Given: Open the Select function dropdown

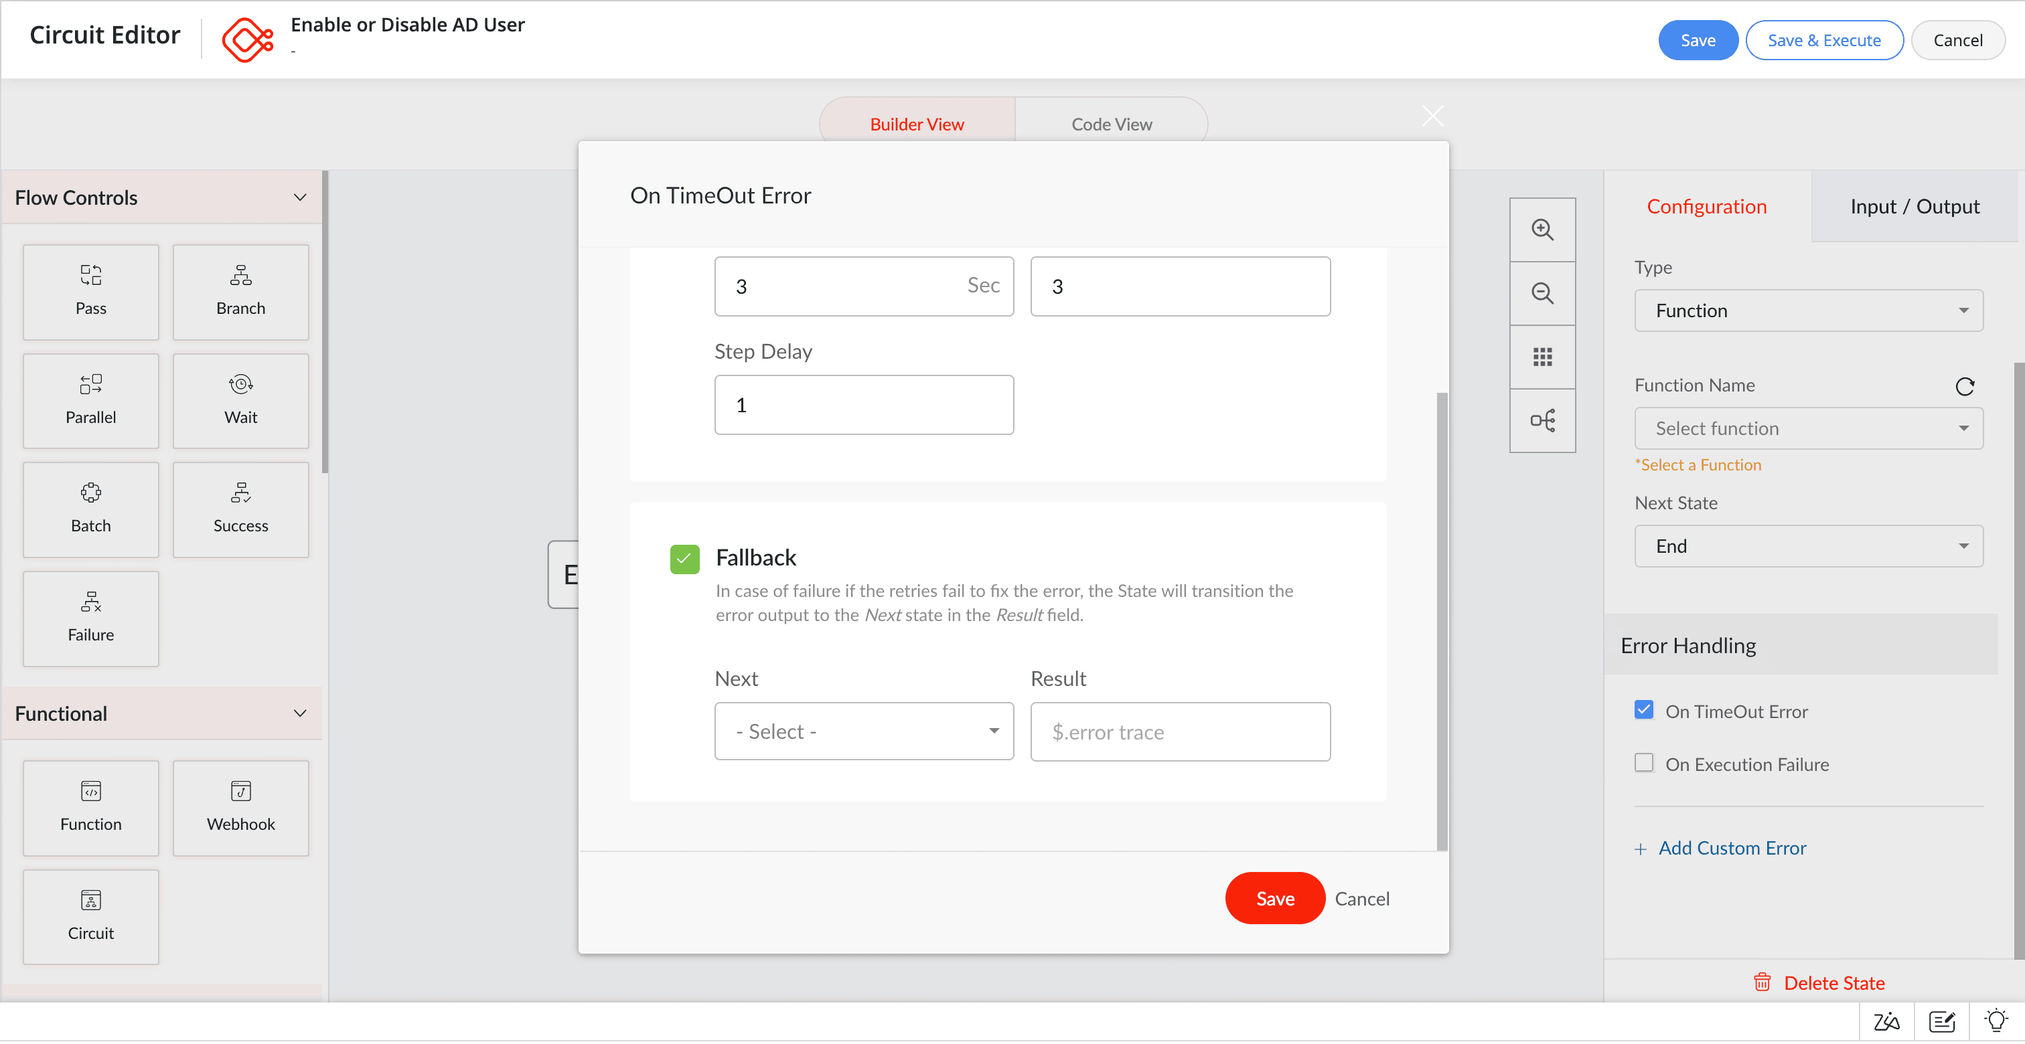Looking at the screenshot, I should point(1807,429).
